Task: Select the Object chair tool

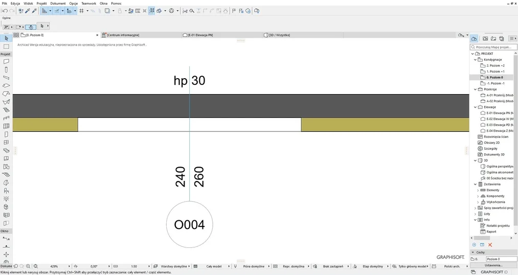Action: 6,191
